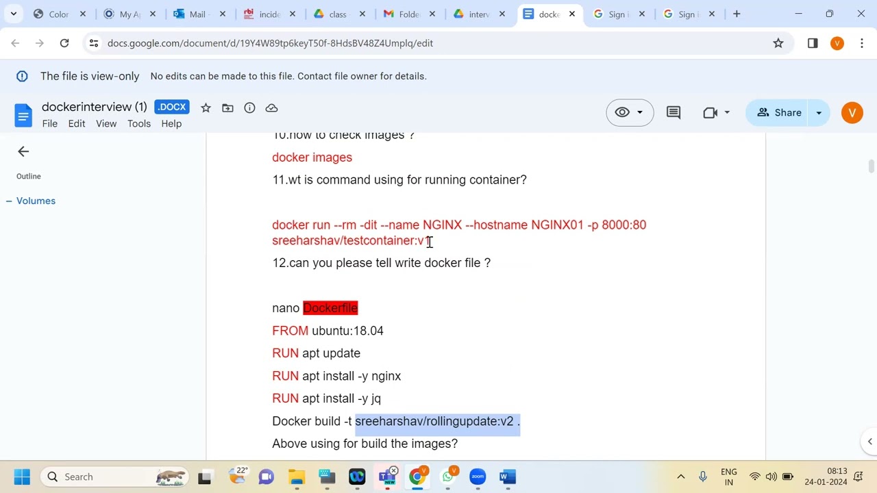
Task: Click the microphone icon in system tray
Action: click(x=703, y=477)
